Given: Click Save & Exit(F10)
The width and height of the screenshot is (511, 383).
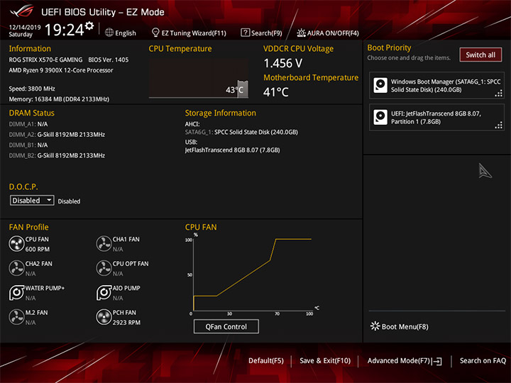Looking at the screenshot, I should tap(325, 360).
